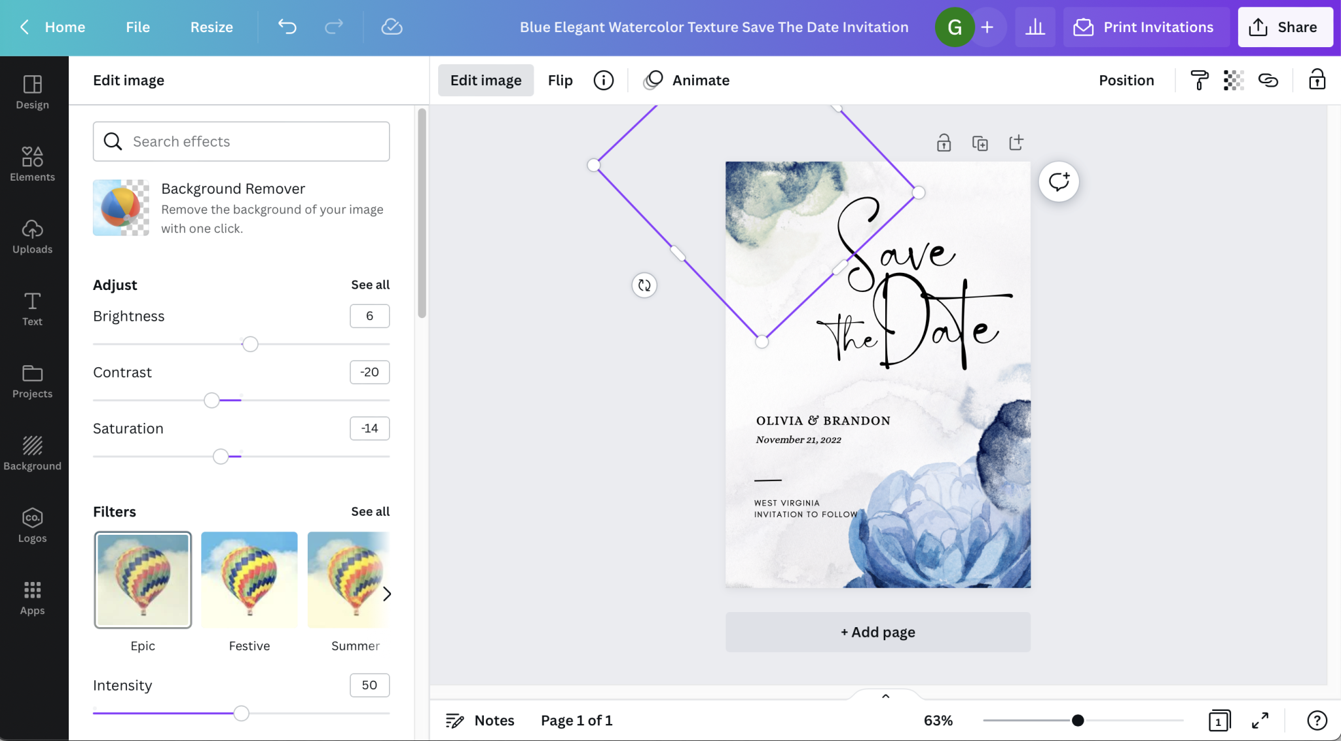Image resolution: width=1341 pixels, height=741 pixels.
Task: Open the transparency checkerboard icon
Action: pyautogui.click(x=1234, y=80)
